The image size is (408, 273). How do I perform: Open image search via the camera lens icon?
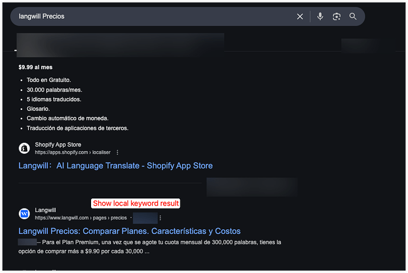(336, 17)
